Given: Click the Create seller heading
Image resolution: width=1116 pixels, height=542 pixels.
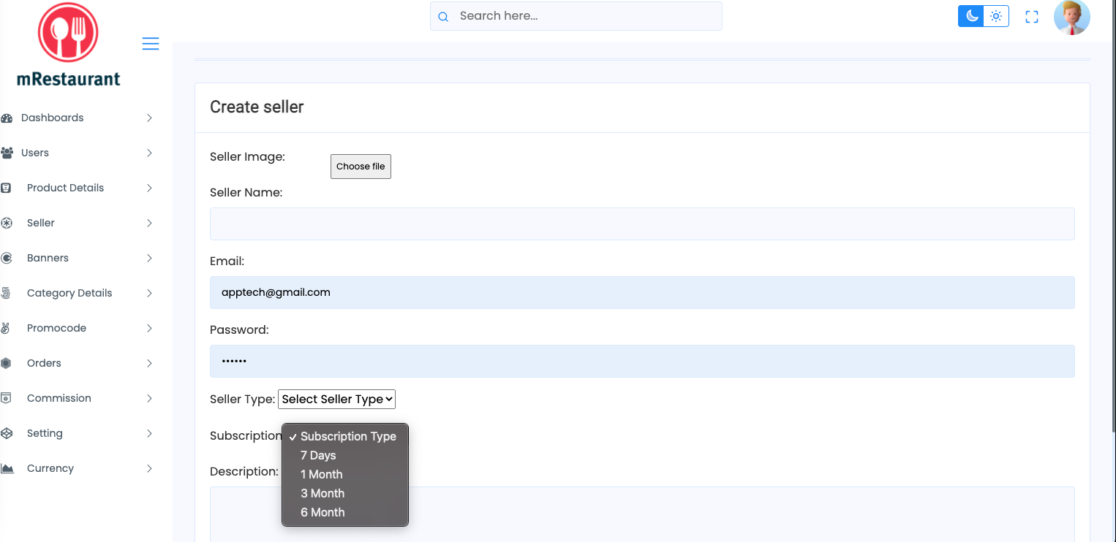Looking at the screenshot, I should (257, 107).
